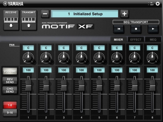Click channel 6 volume value 100
The width and height of the screenshot is (163, 122).
[x=117, y=70]
